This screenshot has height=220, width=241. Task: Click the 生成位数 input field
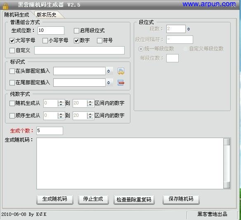(x=51, y=31)
